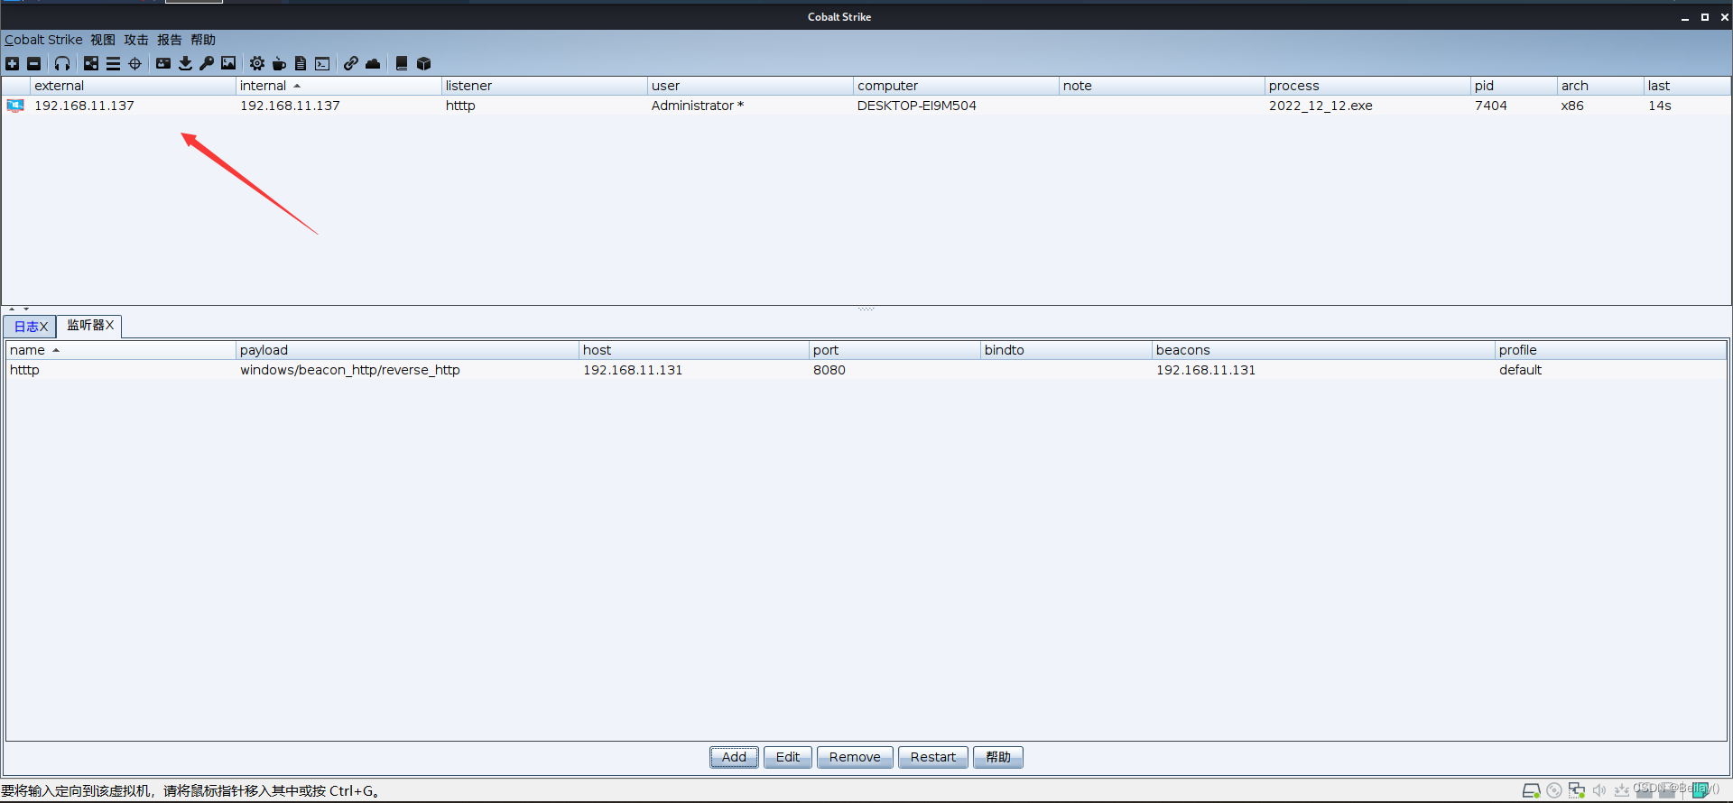Click the Disconnect minus icon in toolbar
The image size is (1733, 803).
point(33,63)
